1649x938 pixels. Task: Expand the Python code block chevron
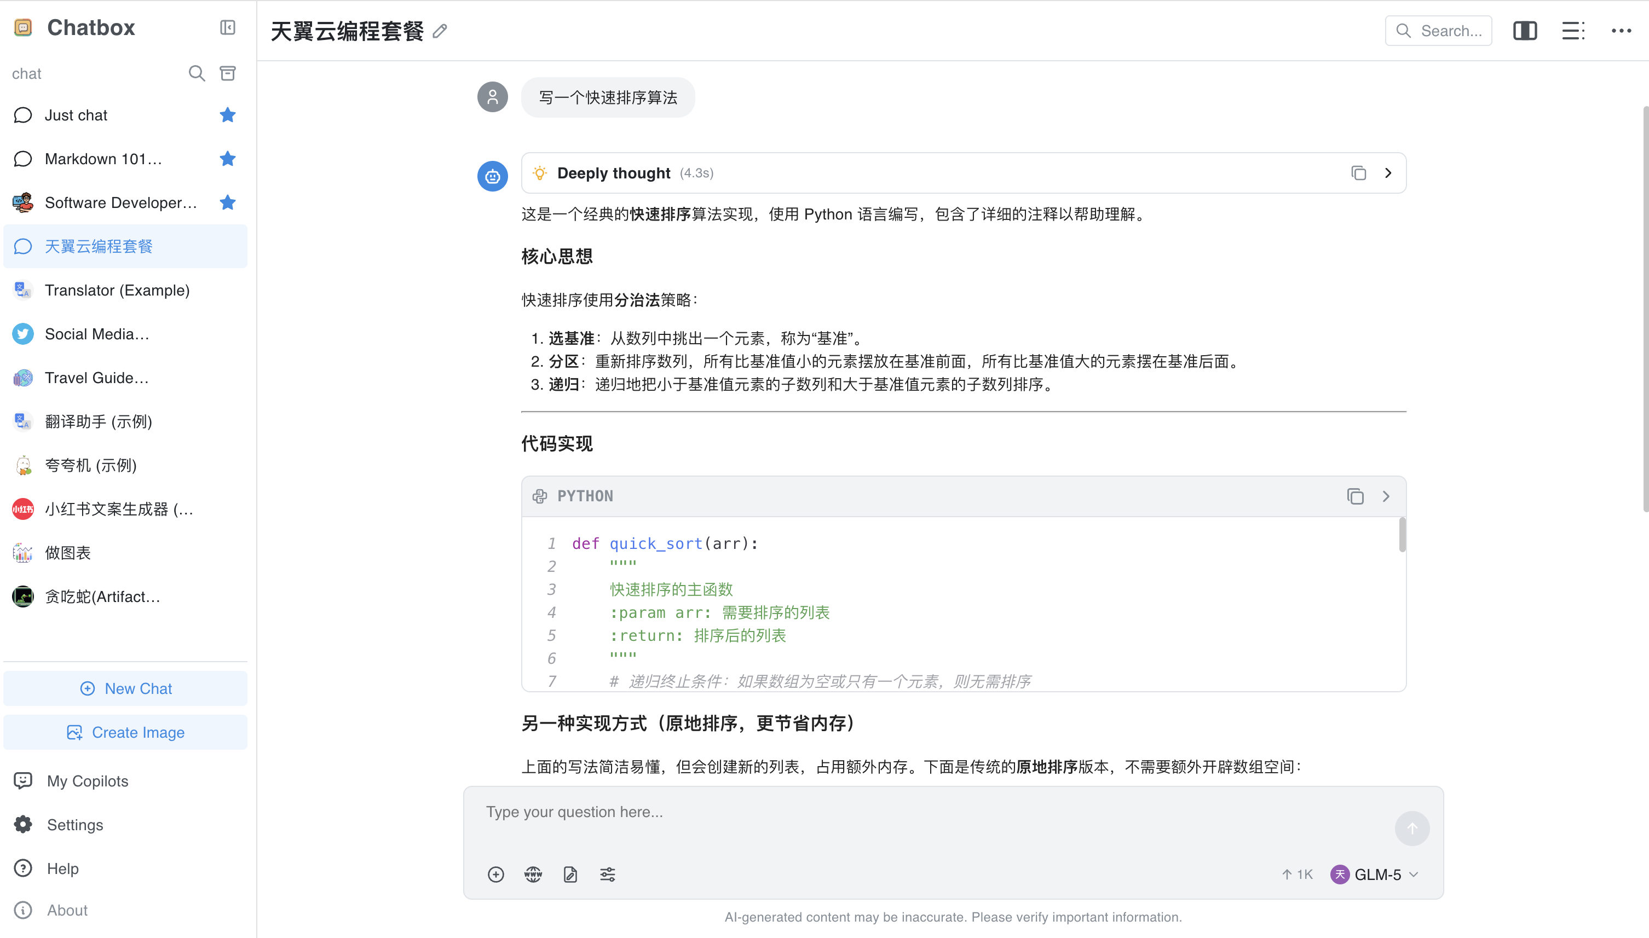(1386, 496)
